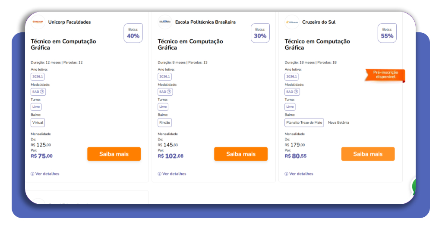
Task: Select Livre shift chip in Escola Politécnica card
Action: pos(163,107)
